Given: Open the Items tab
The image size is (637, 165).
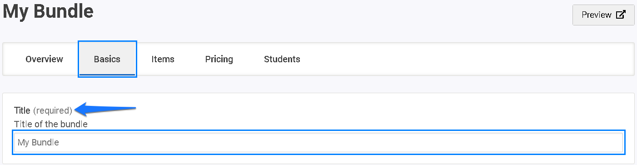Looking at the screenshot, I should tap(163, 59).
